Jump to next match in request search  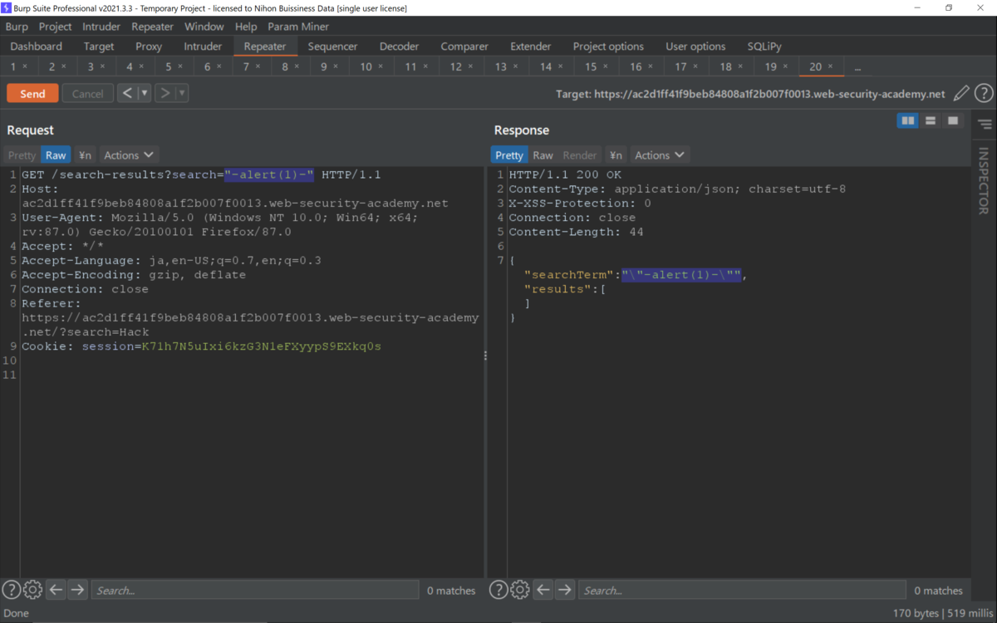tap(77, 590)
